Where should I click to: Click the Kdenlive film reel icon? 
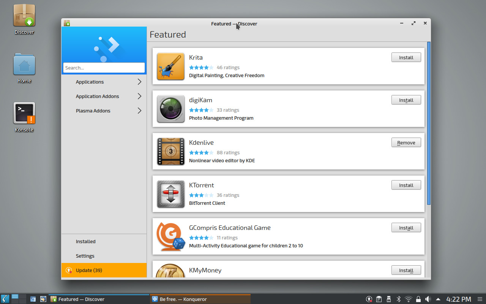(x=170, y=152)
